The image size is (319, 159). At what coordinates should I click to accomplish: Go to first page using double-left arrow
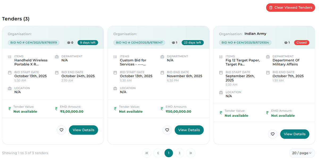pyautogui.click(x=146, y=153)
